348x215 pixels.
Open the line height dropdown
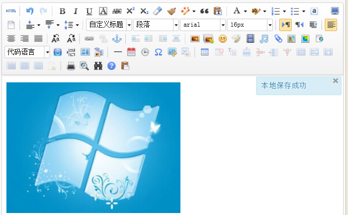tap(77, 25)
